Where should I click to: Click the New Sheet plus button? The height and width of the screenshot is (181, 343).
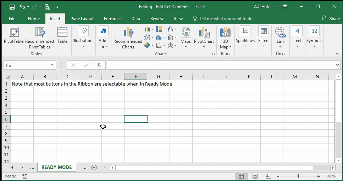coord(94,168)
